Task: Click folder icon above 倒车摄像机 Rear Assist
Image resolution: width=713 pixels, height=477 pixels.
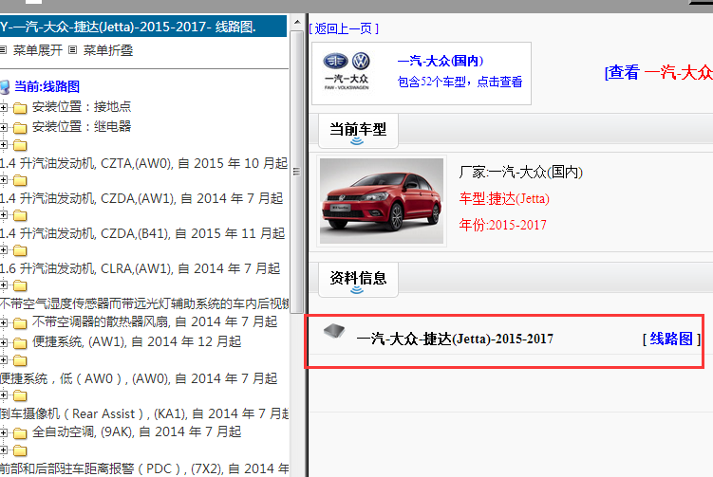Action: [x=20, y=395]
